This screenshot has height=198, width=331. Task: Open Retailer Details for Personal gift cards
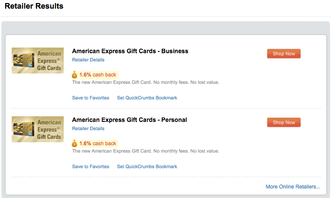(88, 128)
